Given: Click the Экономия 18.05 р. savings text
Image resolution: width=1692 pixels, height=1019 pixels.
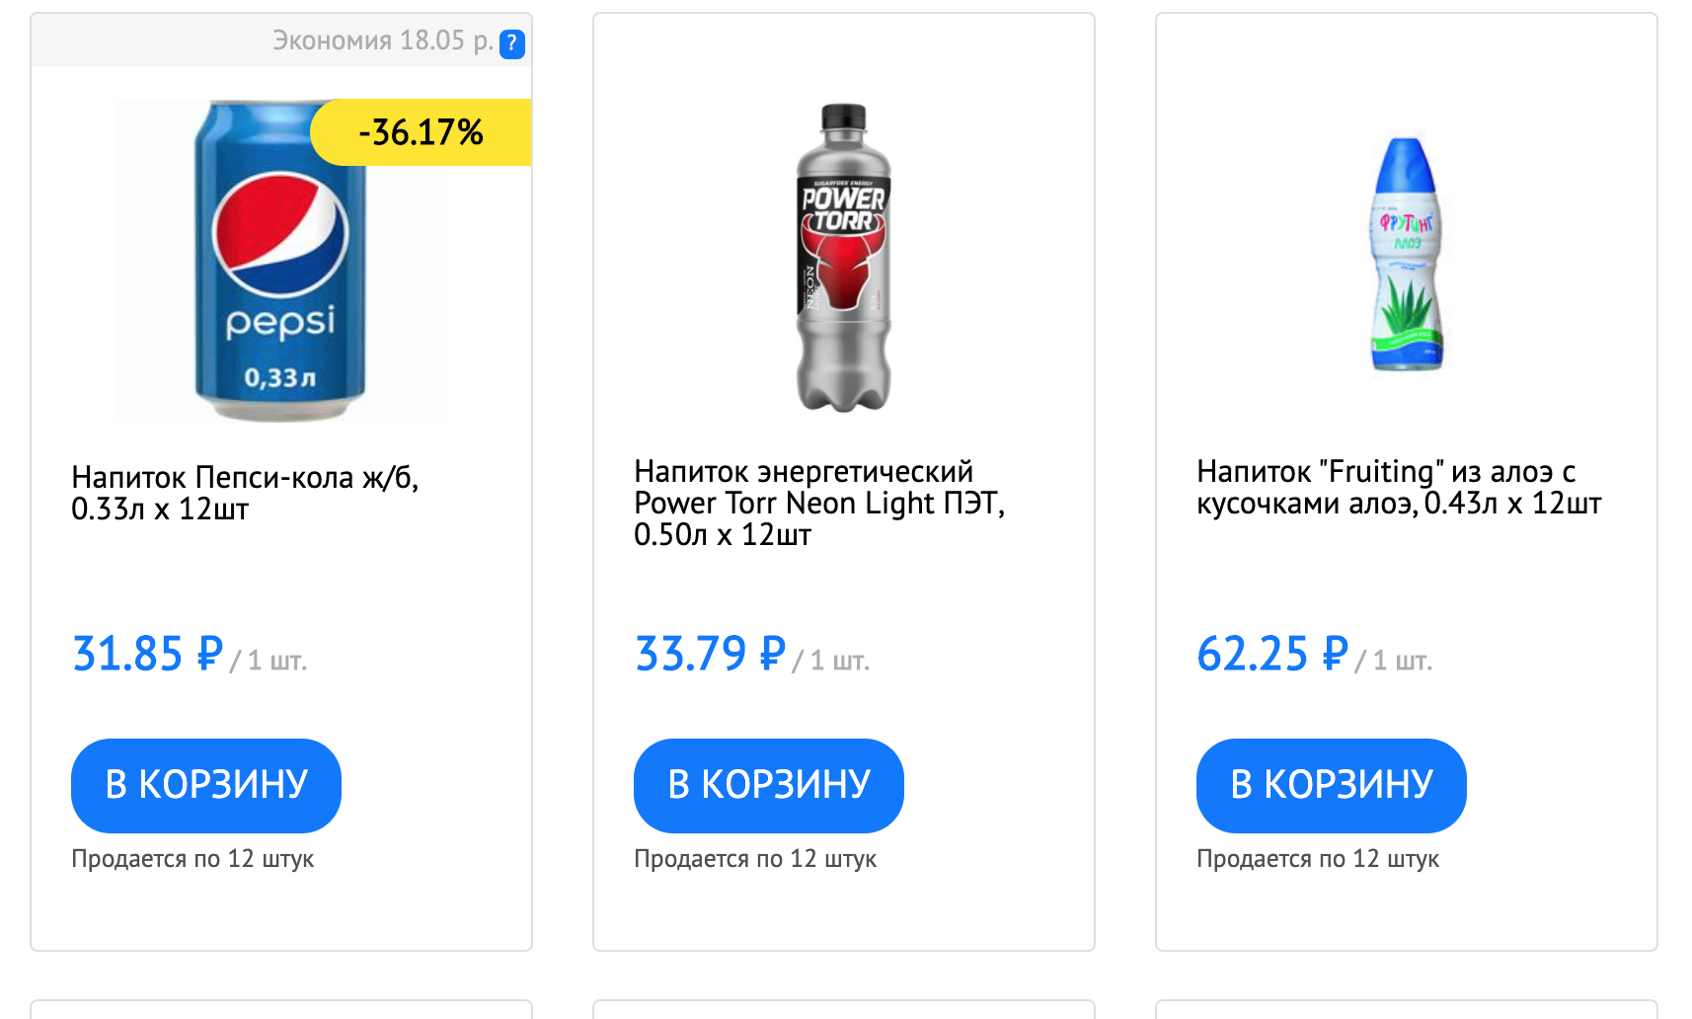Looking at the screenshot, I should [382, 40].
